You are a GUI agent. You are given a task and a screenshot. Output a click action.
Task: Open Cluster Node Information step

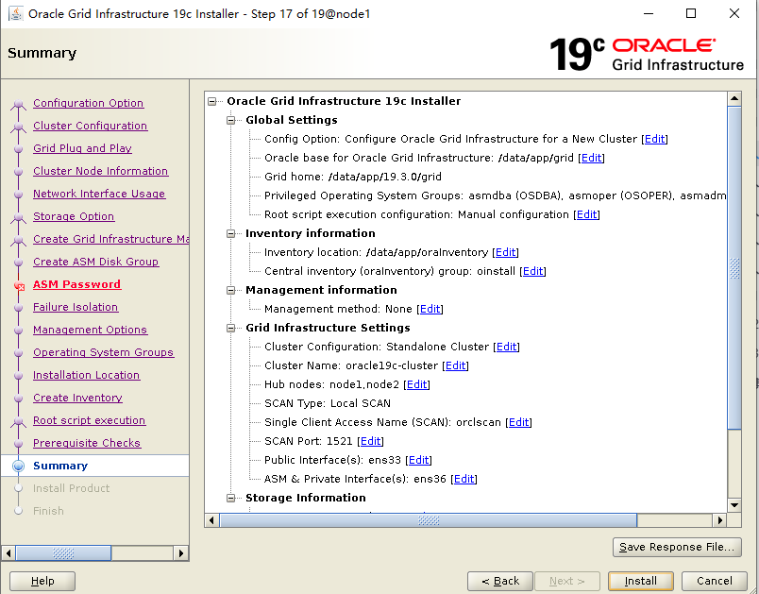click(x=100, y=171)
